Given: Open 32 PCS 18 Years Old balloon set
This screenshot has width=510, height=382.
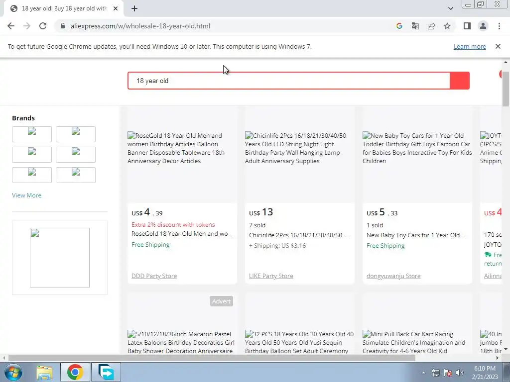Looking at the screenshot, I should (x=299, y=342).
